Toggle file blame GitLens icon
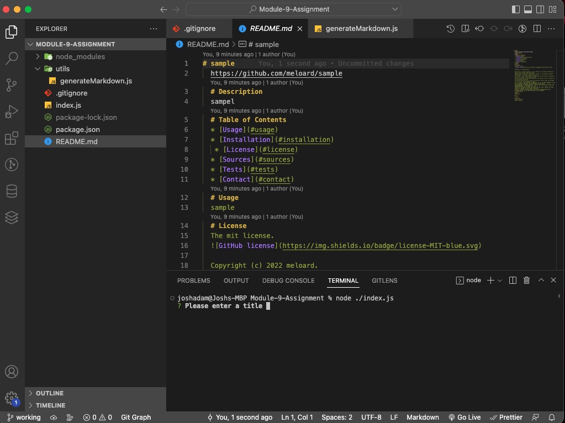Screen dimensions: 565x423 click(522, 29)
